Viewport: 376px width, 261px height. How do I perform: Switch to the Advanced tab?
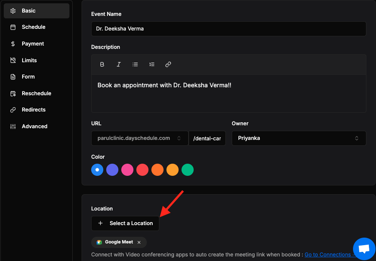tap(36, 127)
